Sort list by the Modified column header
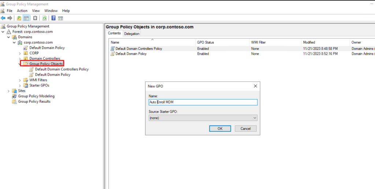 309,43
